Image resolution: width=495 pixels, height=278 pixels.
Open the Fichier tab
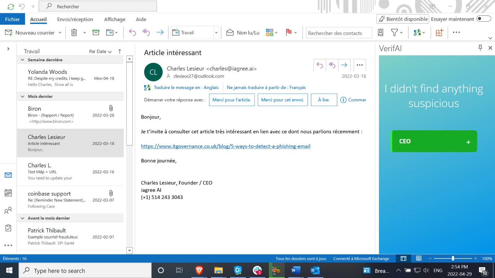[12, 19]
